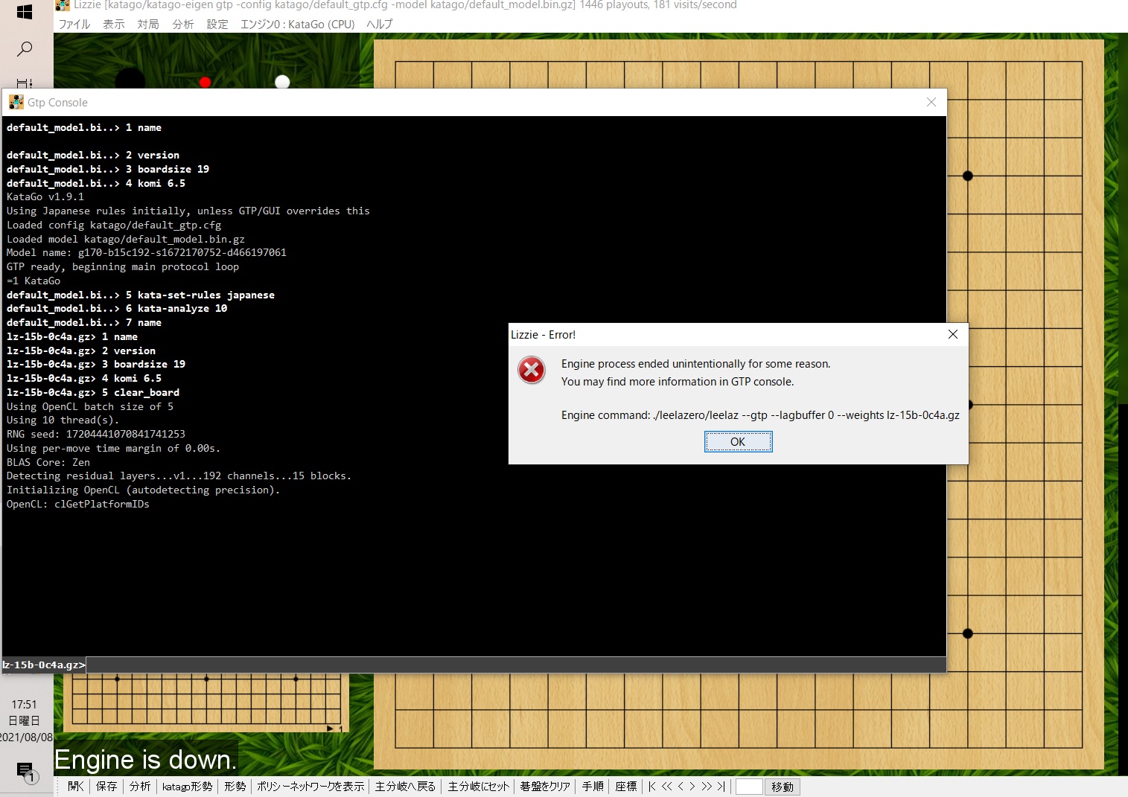Open the Windows Start menu
Screen dimensions: 1128x797
click(25, 12)
